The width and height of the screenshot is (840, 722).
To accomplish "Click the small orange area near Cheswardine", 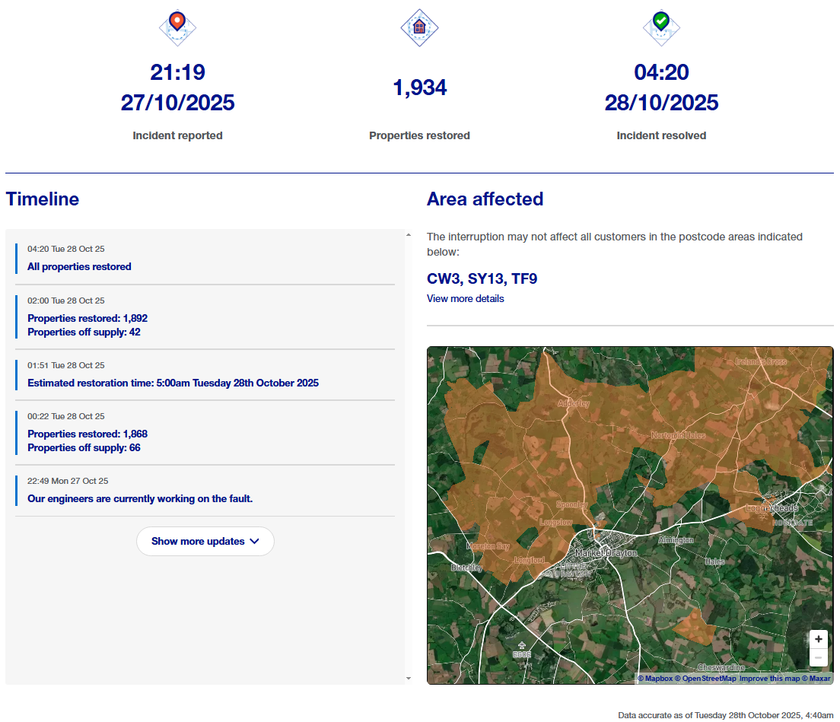I will click(x=694, y=627).
